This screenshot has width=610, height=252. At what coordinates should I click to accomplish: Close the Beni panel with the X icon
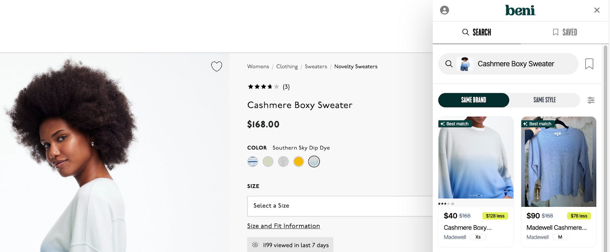(597, 10)
